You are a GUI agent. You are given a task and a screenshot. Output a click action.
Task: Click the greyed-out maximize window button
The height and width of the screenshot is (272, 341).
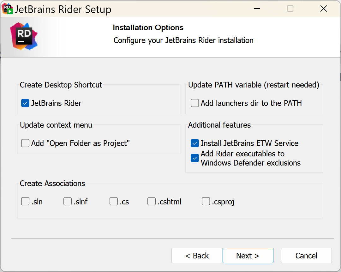290,9
